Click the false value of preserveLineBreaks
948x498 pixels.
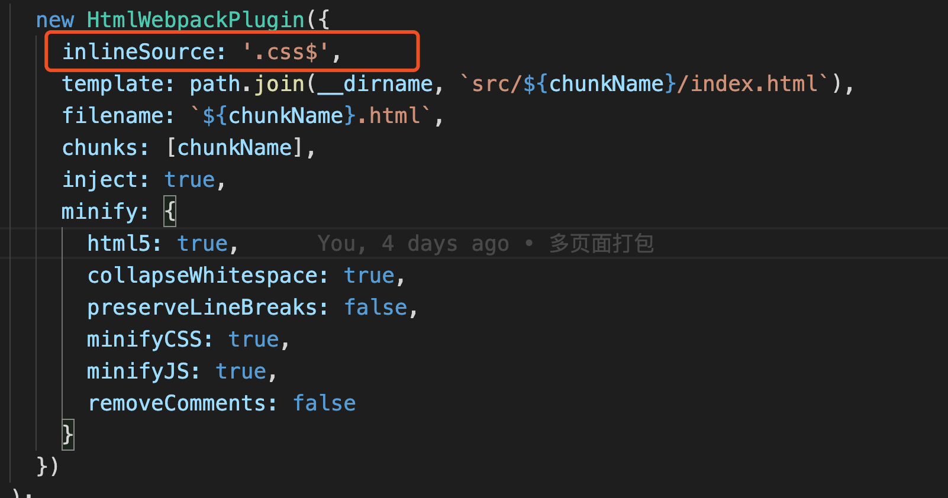(376, 308)
